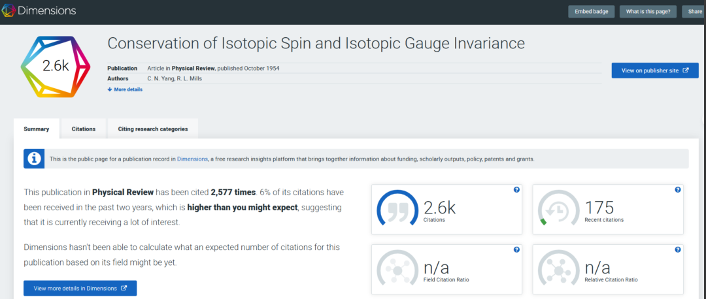
Task: Open Citing research categories tab
Action: (x=153, y=129)
